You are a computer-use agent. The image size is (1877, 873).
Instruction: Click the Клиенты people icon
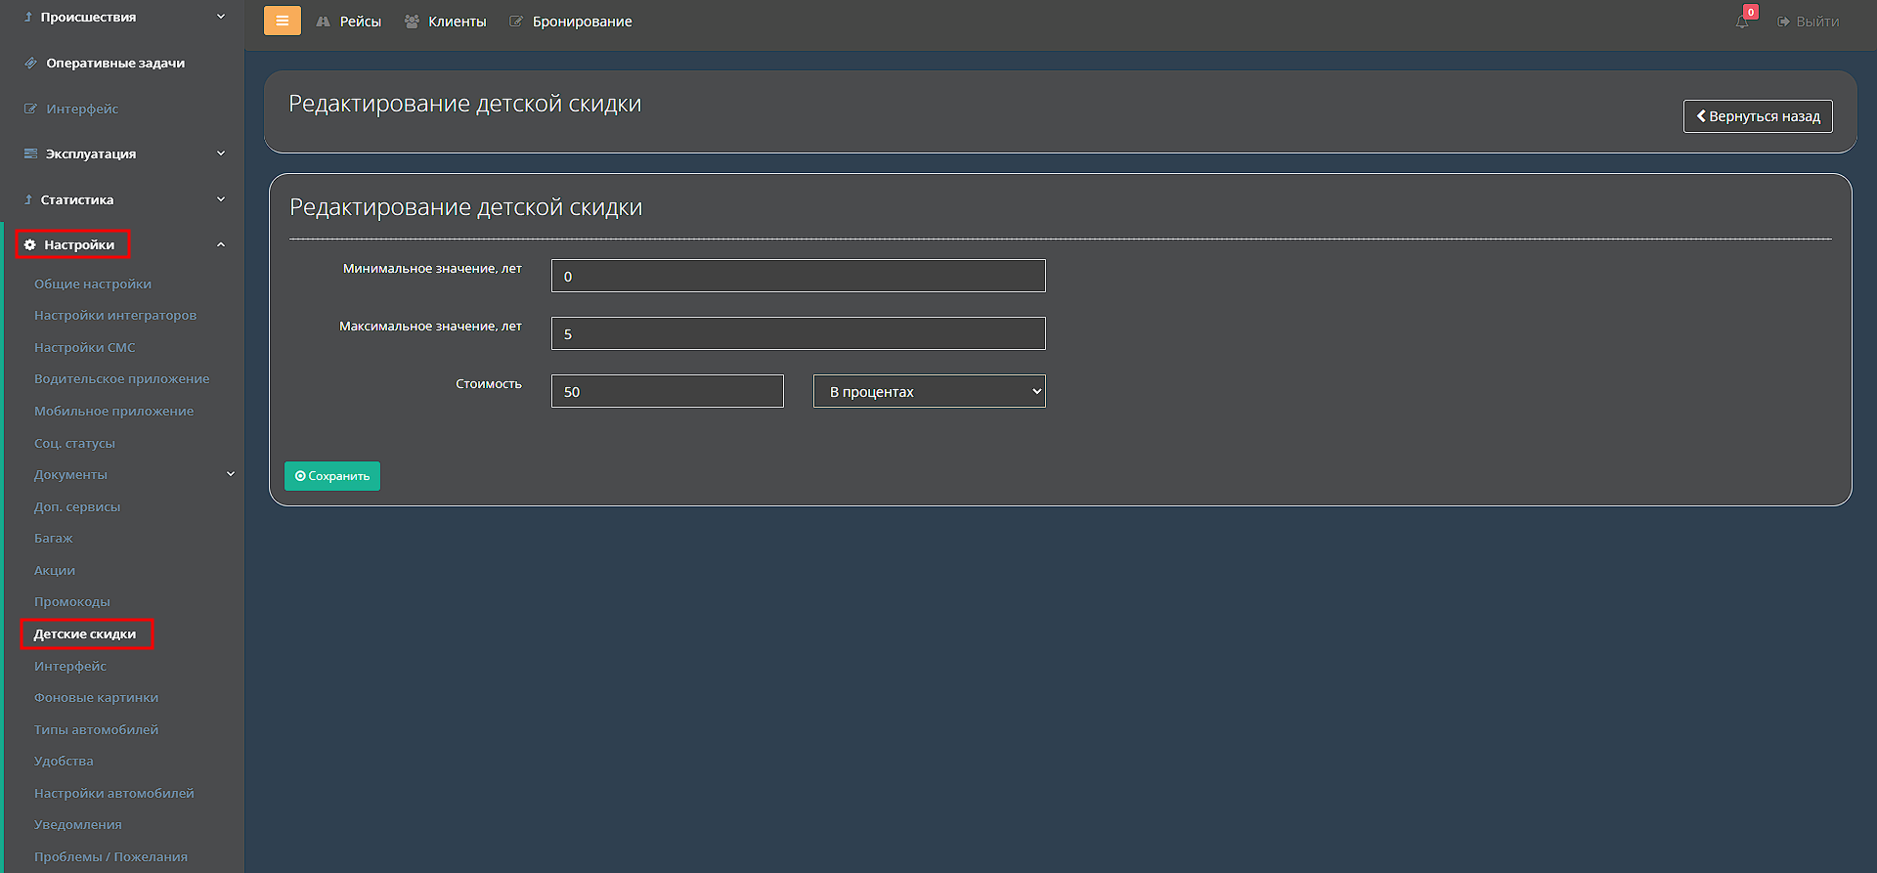412,22
